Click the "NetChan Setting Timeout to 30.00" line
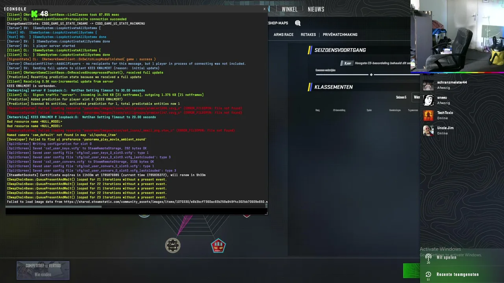504x283 pixels. (x=76, y=90)
